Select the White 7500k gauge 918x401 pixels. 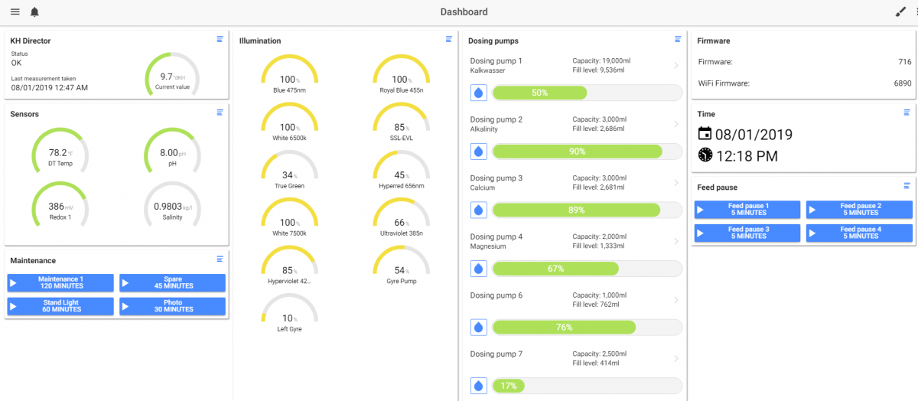pos(289,219)
